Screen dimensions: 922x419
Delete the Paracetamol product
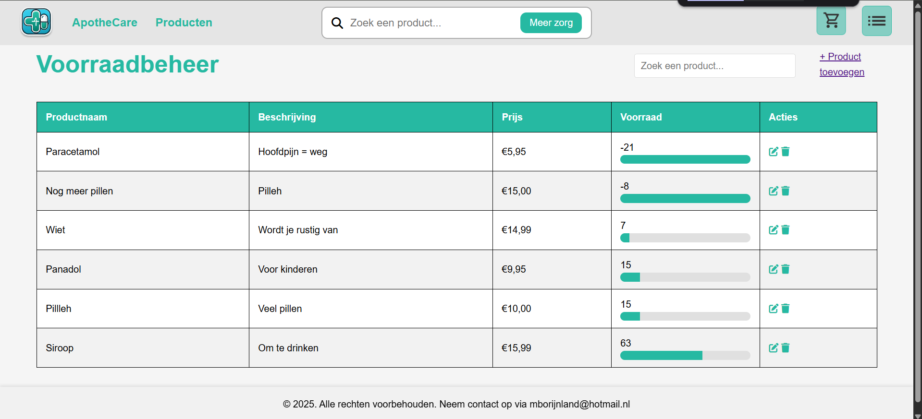(x=786, y=152)
